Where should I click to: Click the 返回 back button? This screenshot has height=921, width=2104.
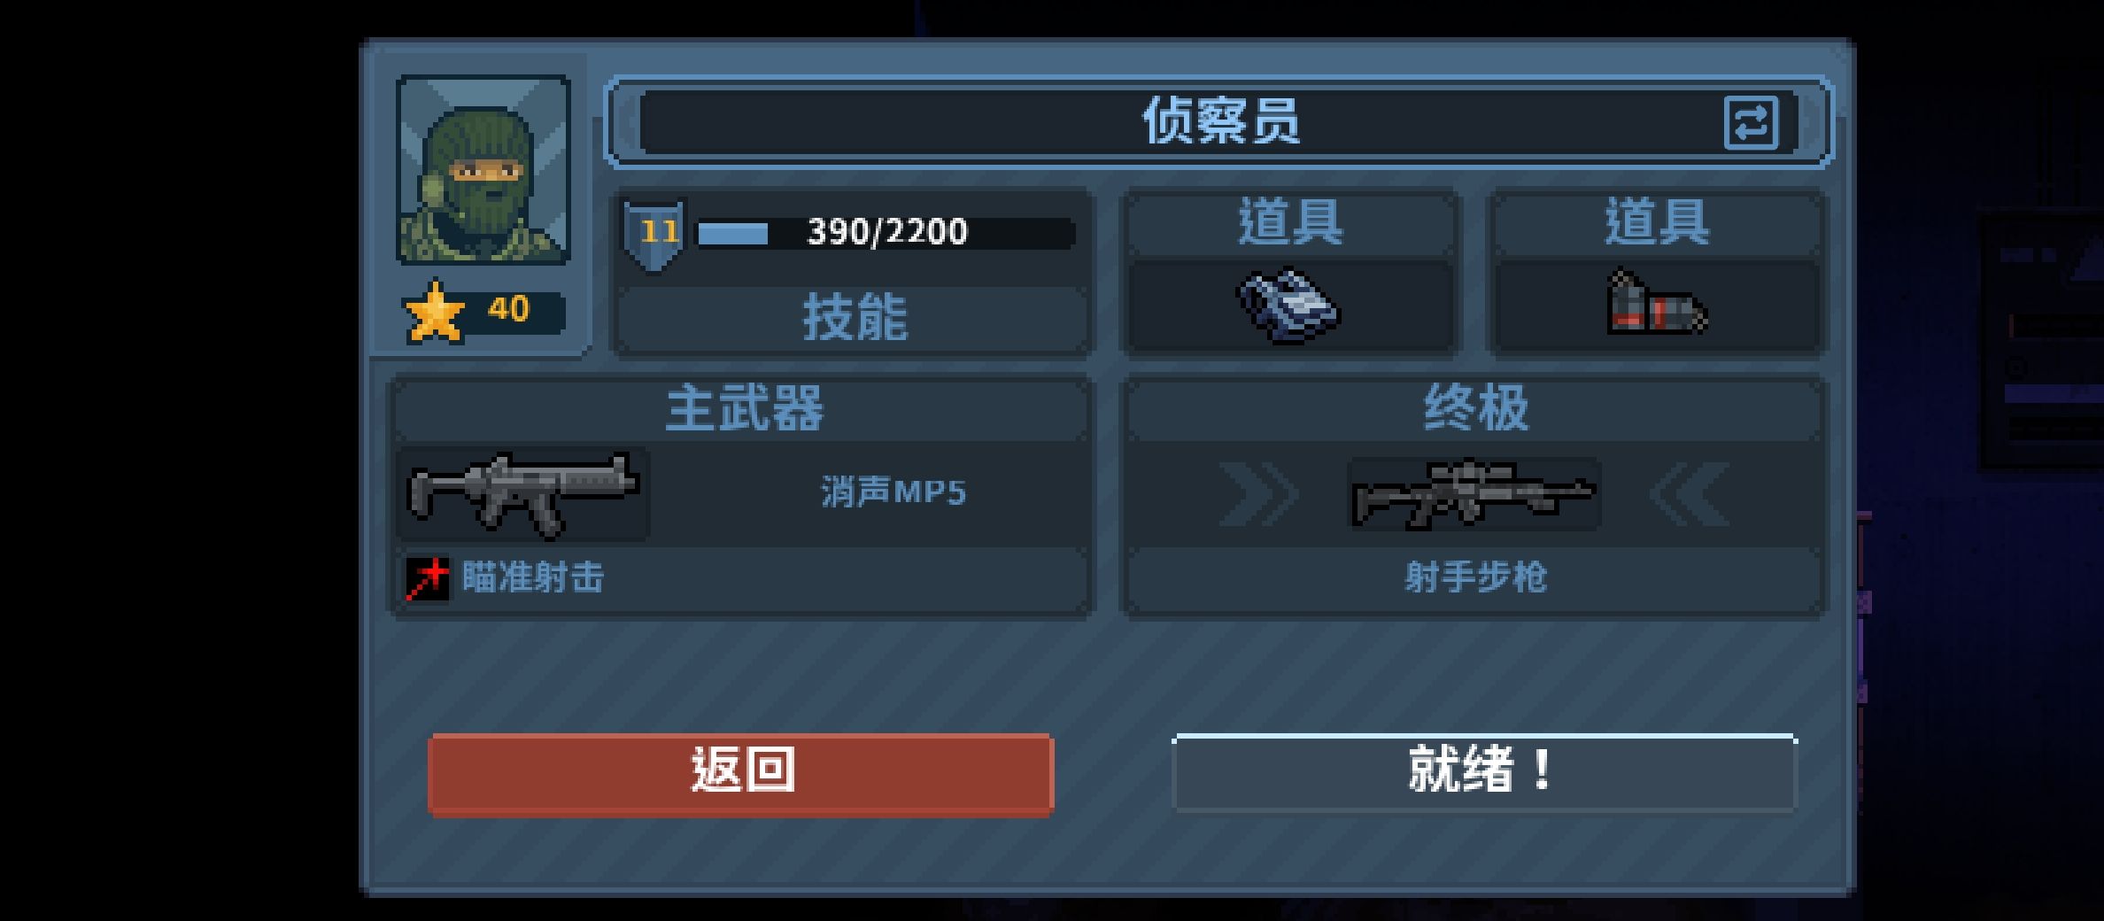click(x=740, y=772)
